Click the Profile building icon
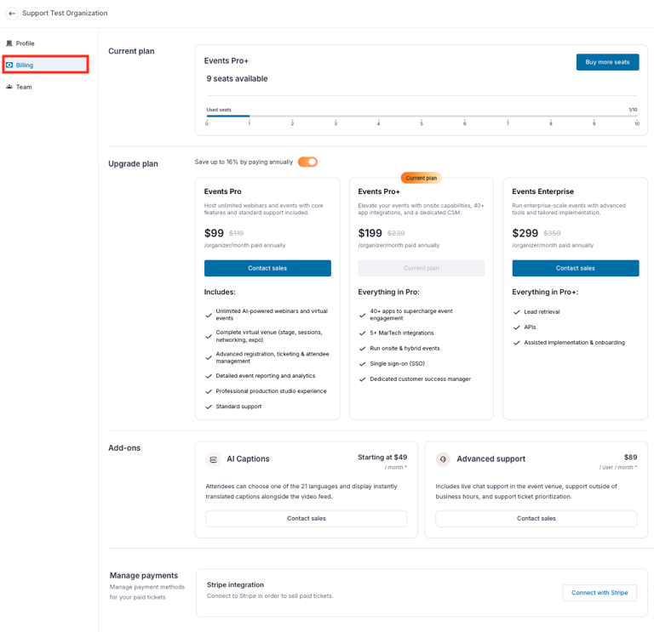Screen dimensions: 654x632 coord(9,43)
